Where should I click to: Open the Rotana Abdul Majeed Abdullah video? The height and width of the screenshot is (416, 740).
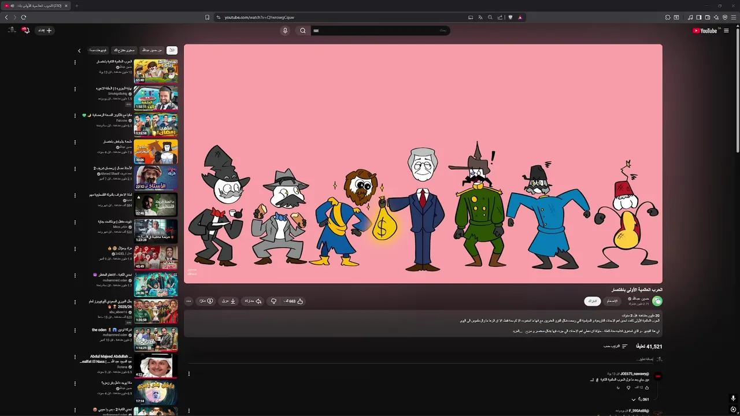click(x=156, y=365)
